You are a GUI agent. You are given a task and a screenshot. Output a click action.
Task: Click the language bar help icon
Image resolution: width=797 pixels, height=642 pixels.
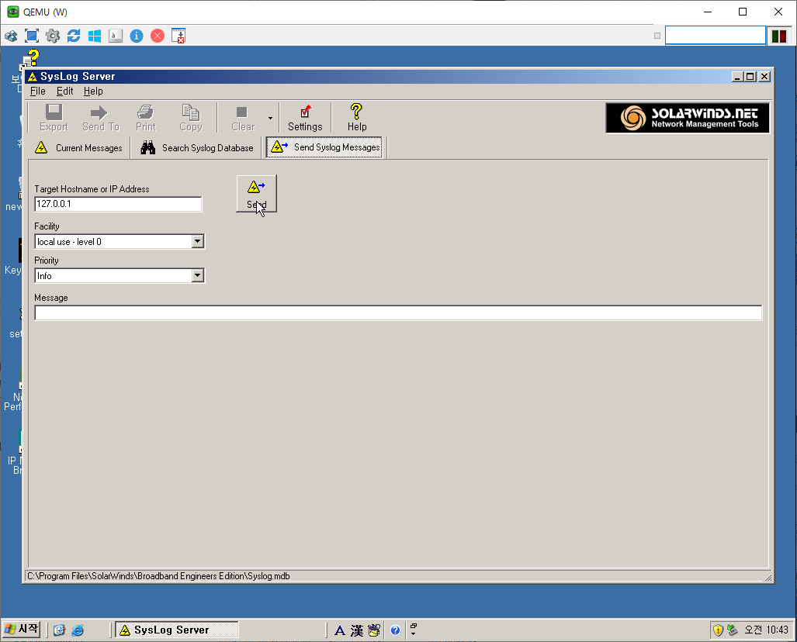coord(395,631)
